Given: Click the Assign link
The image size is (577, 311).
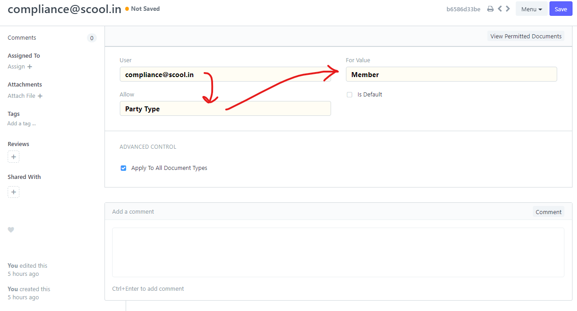Looking at the screenshot, I should pyautogui.click(x=16, y=67).
